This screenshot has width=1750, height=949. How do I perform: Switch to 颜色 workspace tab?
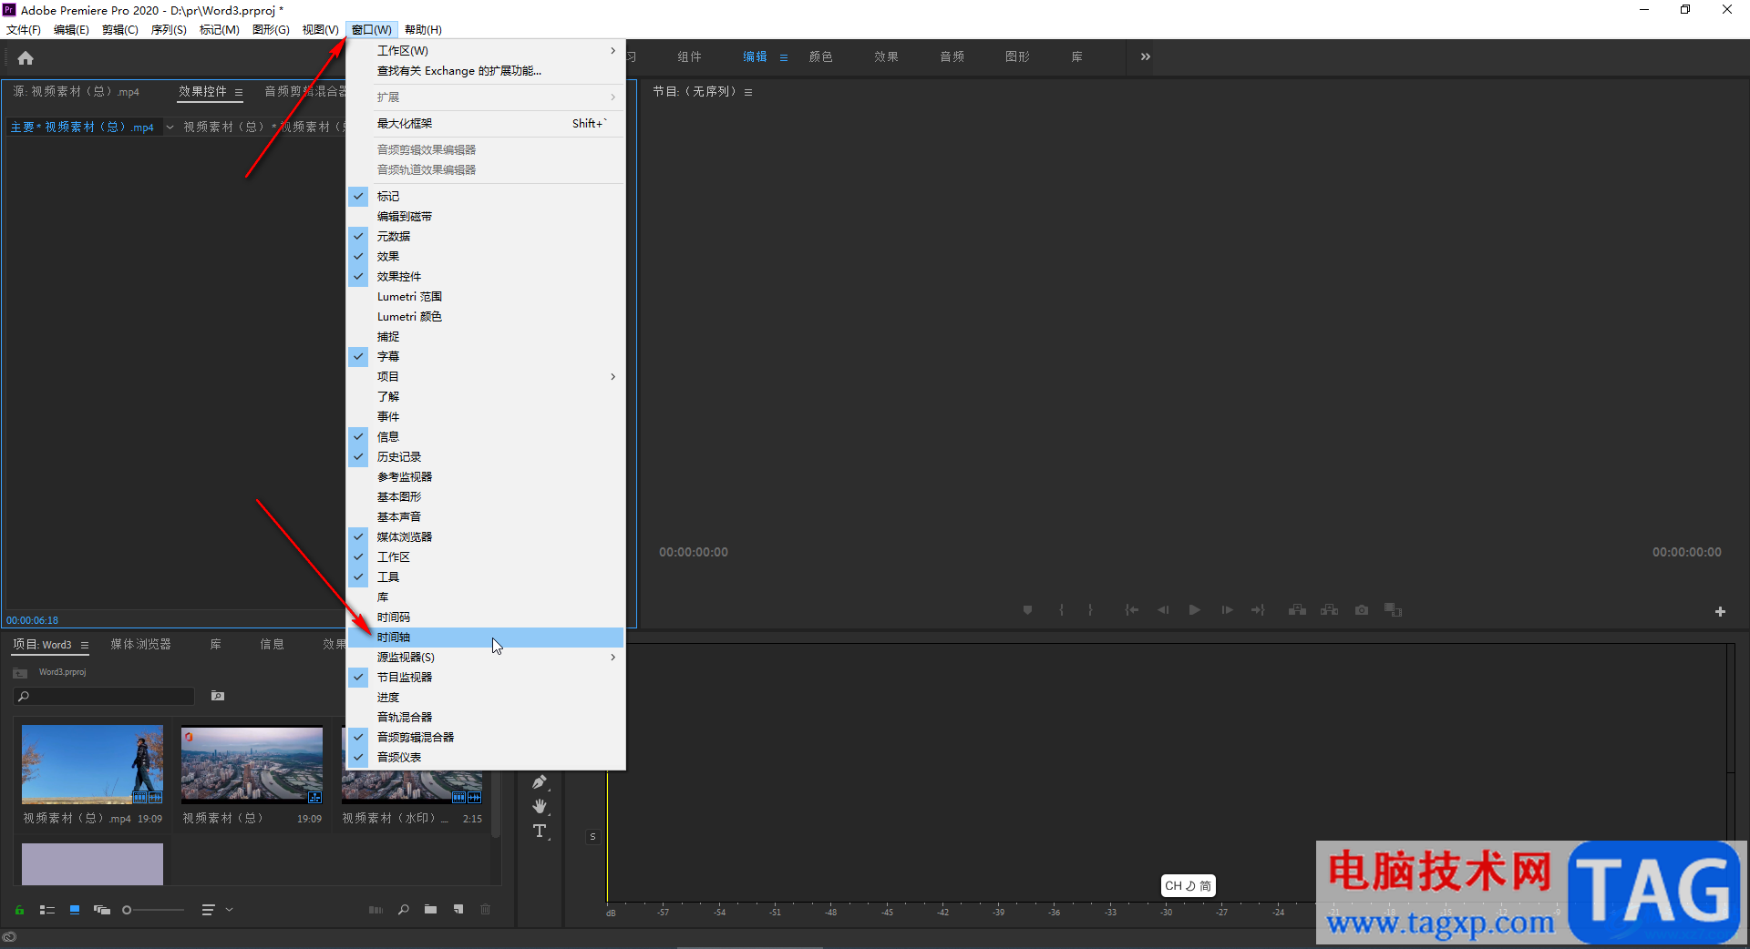click(821, 56)
